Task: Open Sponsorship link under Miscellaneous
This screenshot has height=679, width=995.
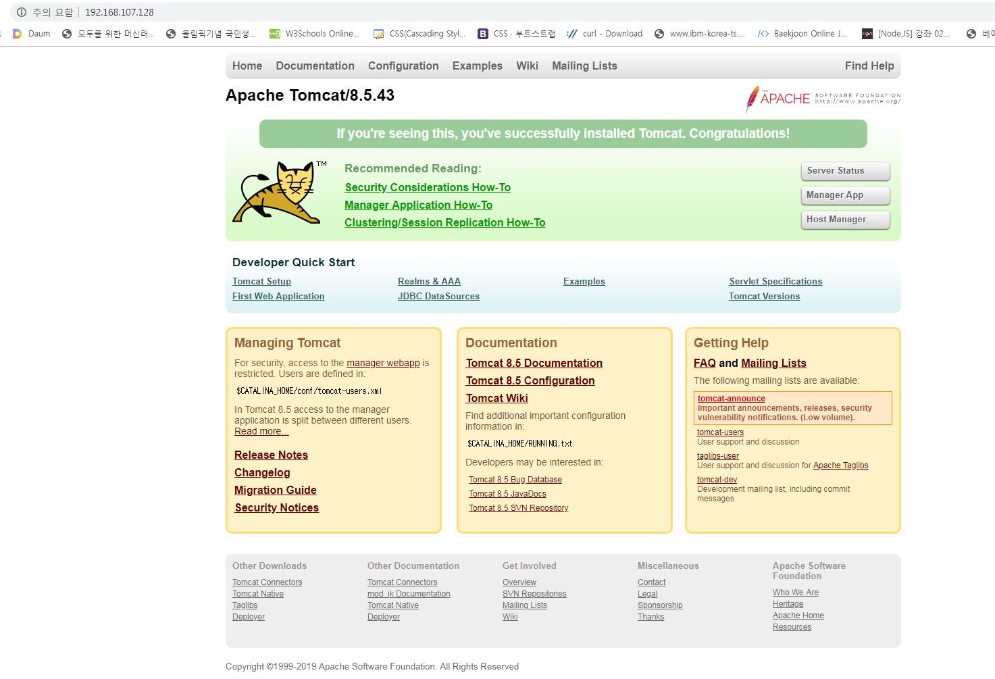Action: click(x=660, y=605)
